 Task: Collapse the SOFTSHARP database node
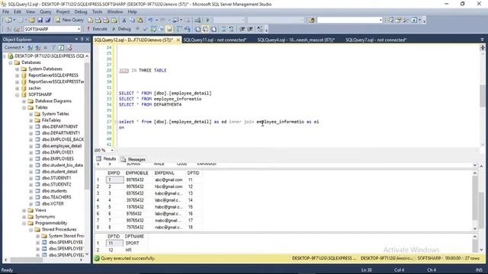18,94
